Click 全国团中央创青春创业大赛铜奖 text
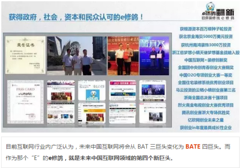The height and width of the screenshot is (168, 240). (x=206, y=67)
